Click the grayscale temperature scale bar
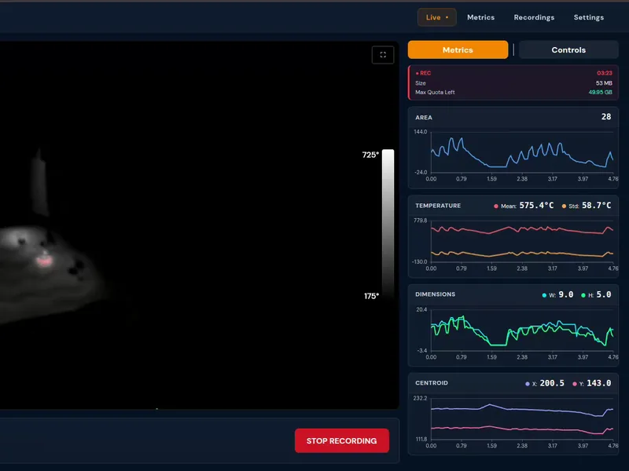Viewport: 629px width, 471px height. tap(388, 224)
